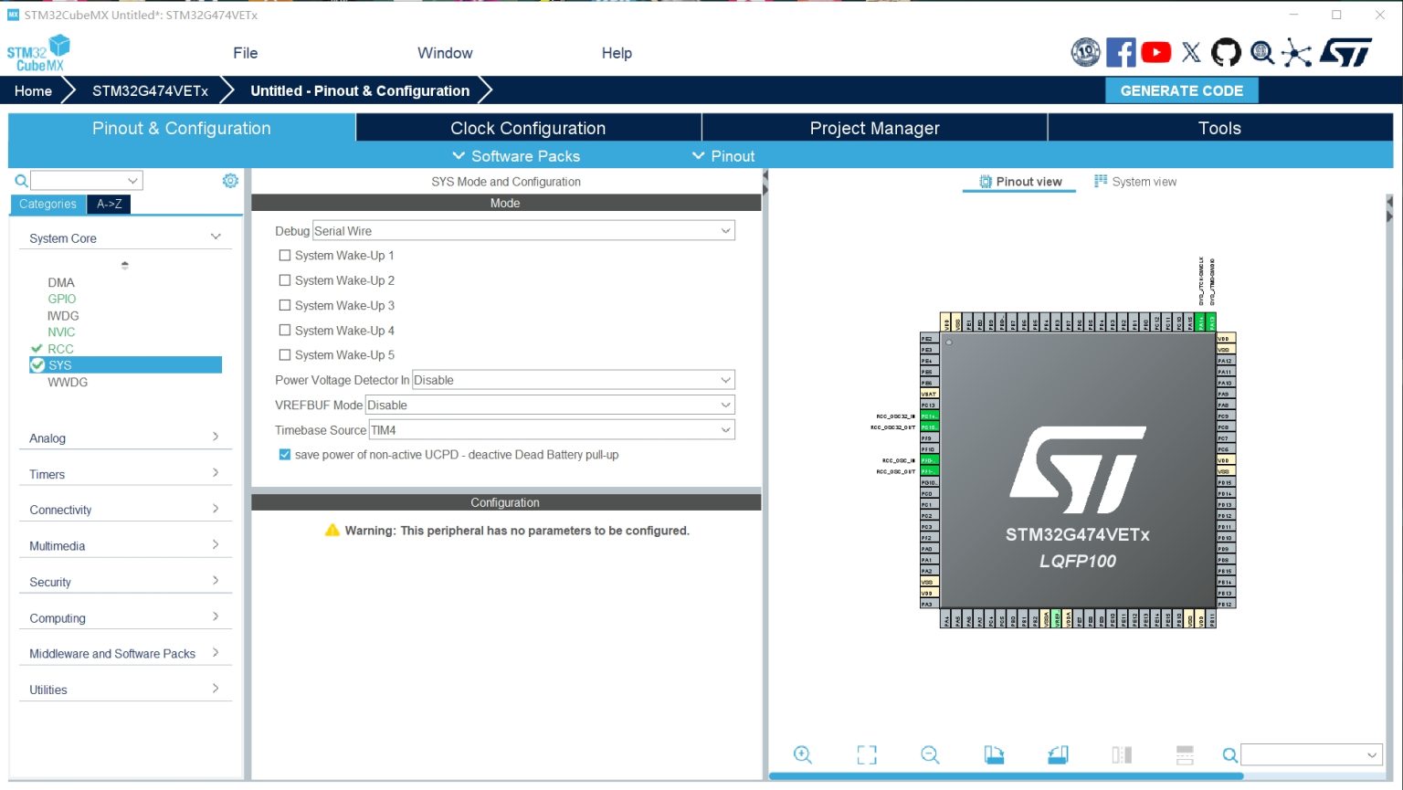Open the YouTube channel icon
1403x790 pixels.
point(1155,53)
